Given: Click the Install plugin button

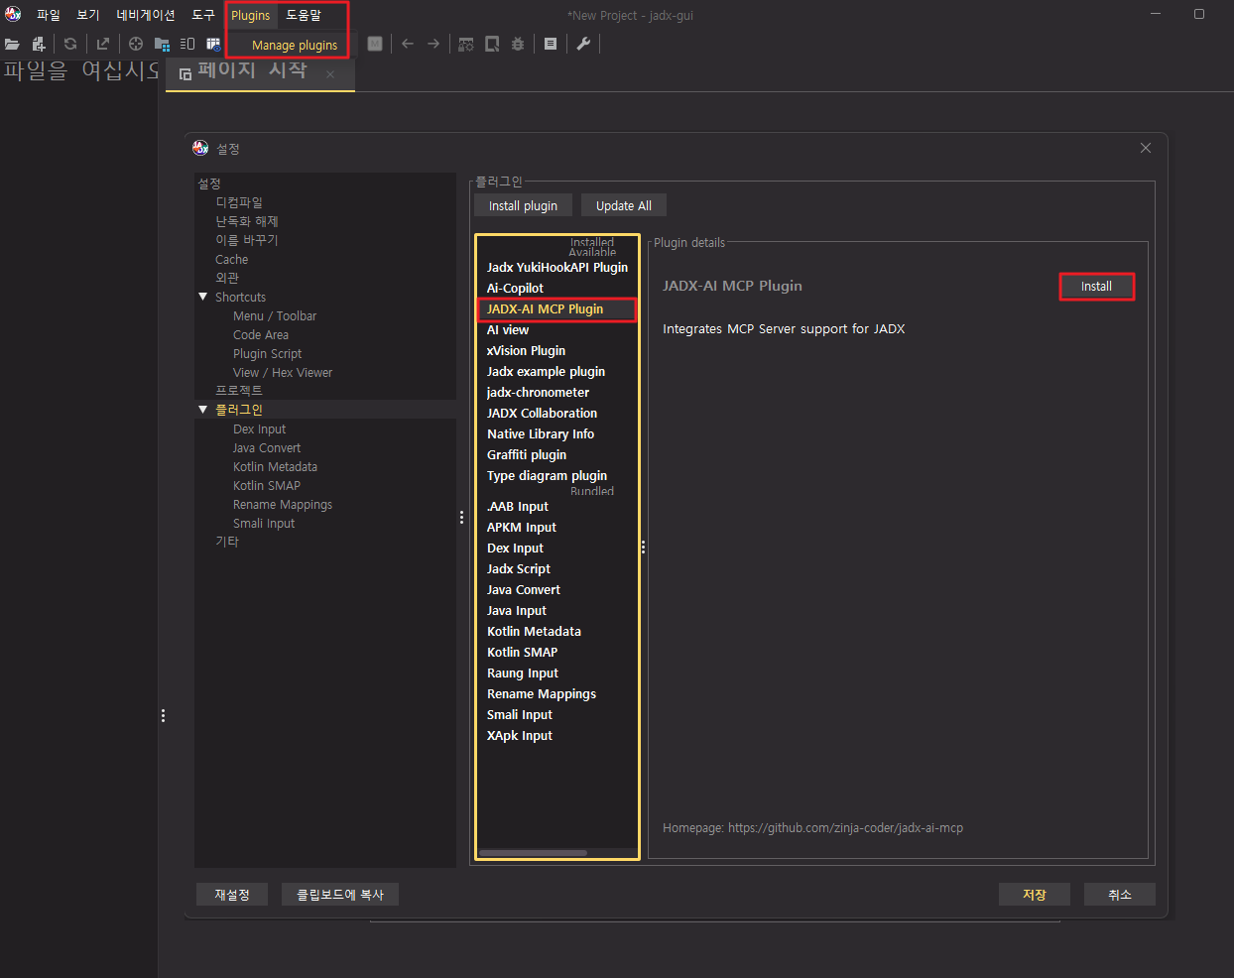Looking at the screenshot, I should tap(523, 205).
